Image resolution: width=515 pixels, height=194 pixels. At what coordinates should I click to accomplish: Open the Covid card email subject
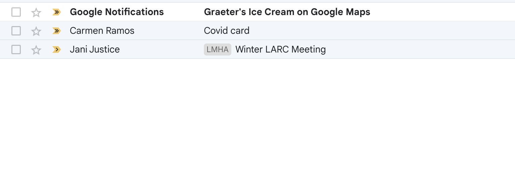click(227, 31)
